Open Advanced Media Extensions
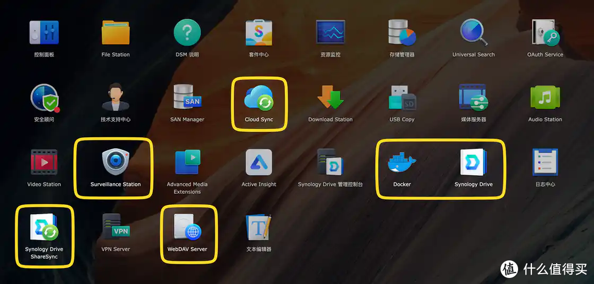 point(187,162)
